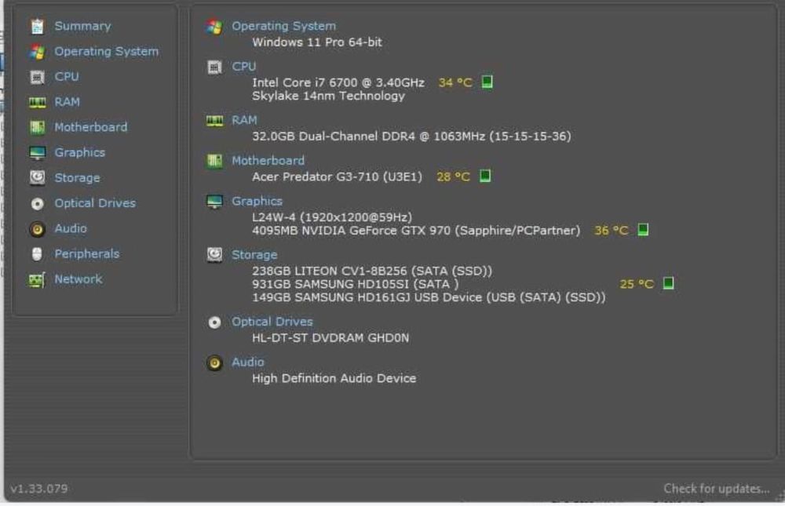The image size is (785, 506).
Task: Click the Windows flag icon beside the Operating System heading
Action: coord(215,27)
